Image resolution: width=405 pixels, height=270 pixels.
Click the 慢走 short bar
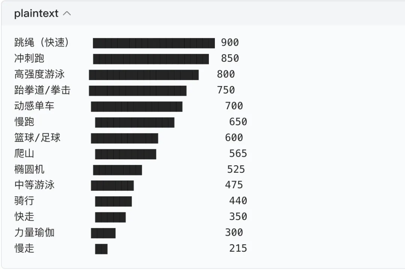(101, 249)
